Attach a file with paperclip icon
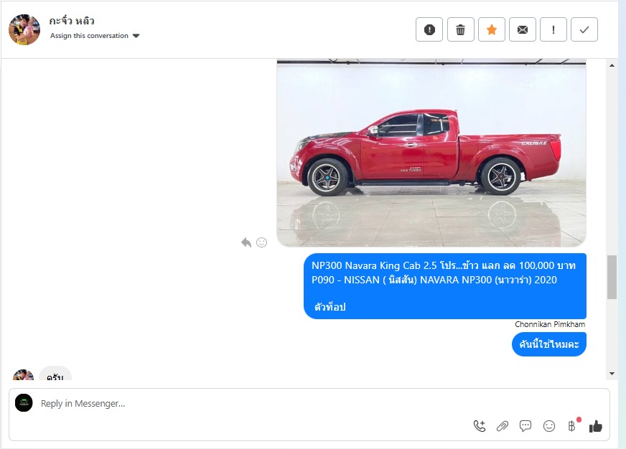626x449 pixels. (503, 426)
